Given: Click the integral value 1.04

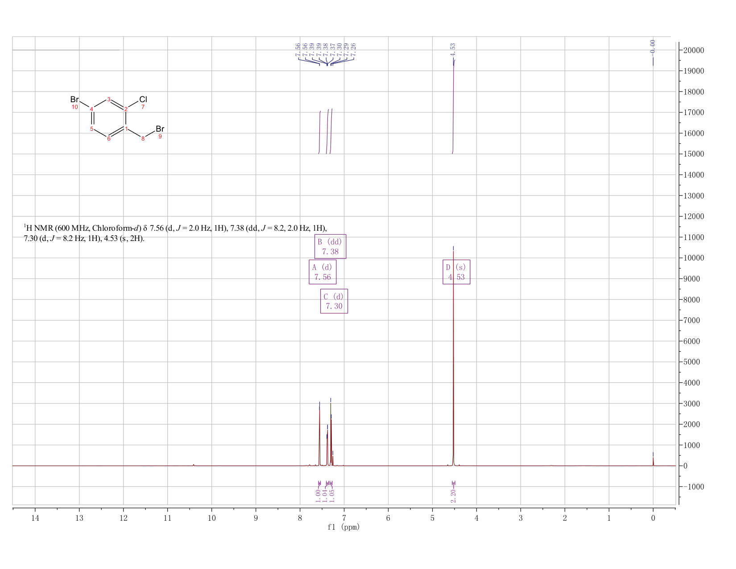Looking at the screenshot, I should pos(325,495).
